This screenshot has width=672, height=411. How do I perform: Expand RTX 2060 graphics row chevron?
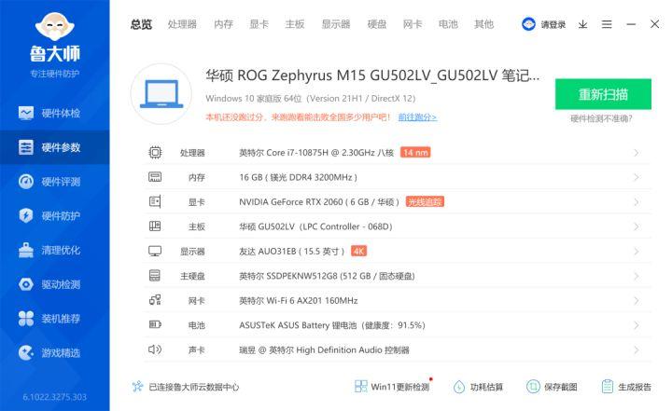click(636, 201)
